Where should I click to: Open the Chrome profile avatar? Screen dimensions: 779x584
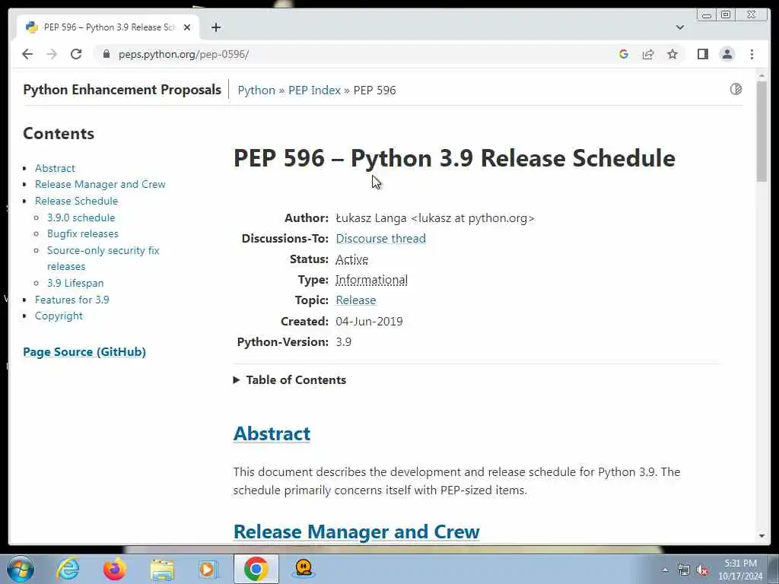tap(727, 54)
